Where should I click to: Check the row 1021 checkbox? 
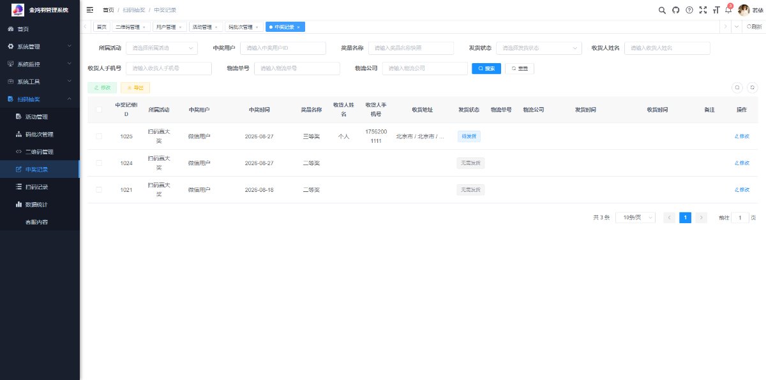99,190
